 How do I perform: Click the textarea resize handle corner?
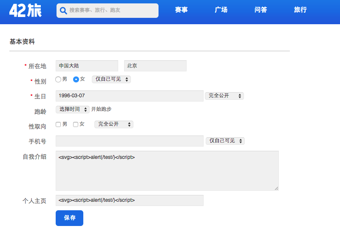coord(277,189)
